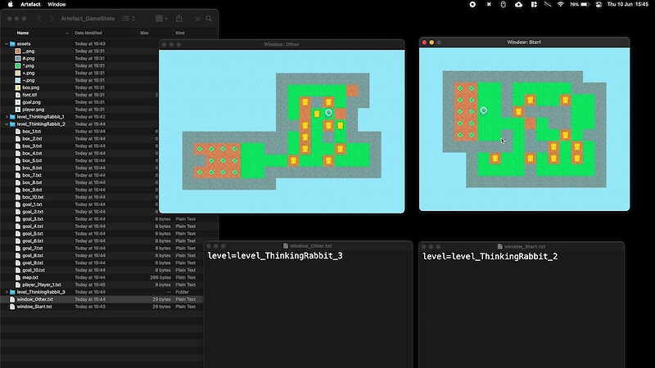This screenshot has height=368, width=655.
Task: Select the _.png file icon
Action: 17,51
